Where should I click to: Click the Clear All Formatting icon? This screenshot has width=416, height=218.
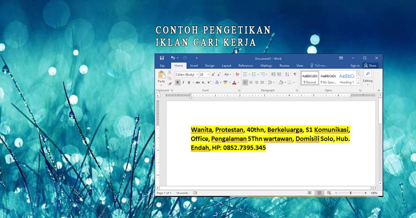coord(237,74)
